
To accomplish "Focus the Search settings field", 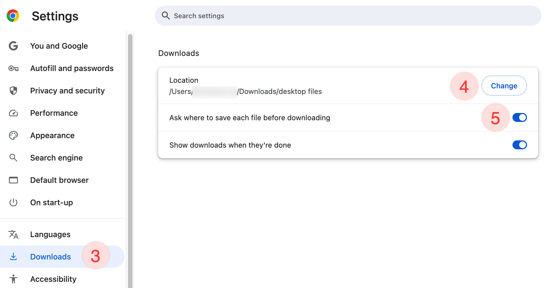I will coord(335,16).
